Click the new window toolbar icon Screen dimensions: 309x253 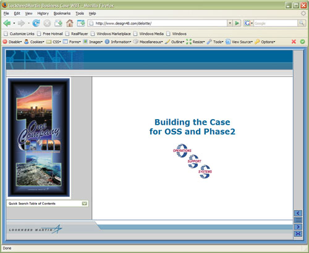click(x=81, y=23)
